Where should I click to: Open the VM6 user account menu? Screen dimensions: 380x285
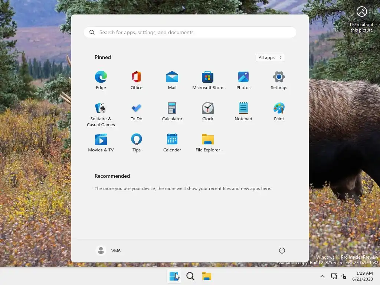(x=108, y=250)
